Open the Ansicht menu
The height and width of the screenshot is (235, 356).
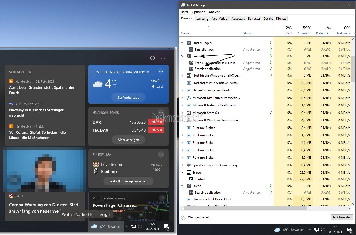[214, 12]
